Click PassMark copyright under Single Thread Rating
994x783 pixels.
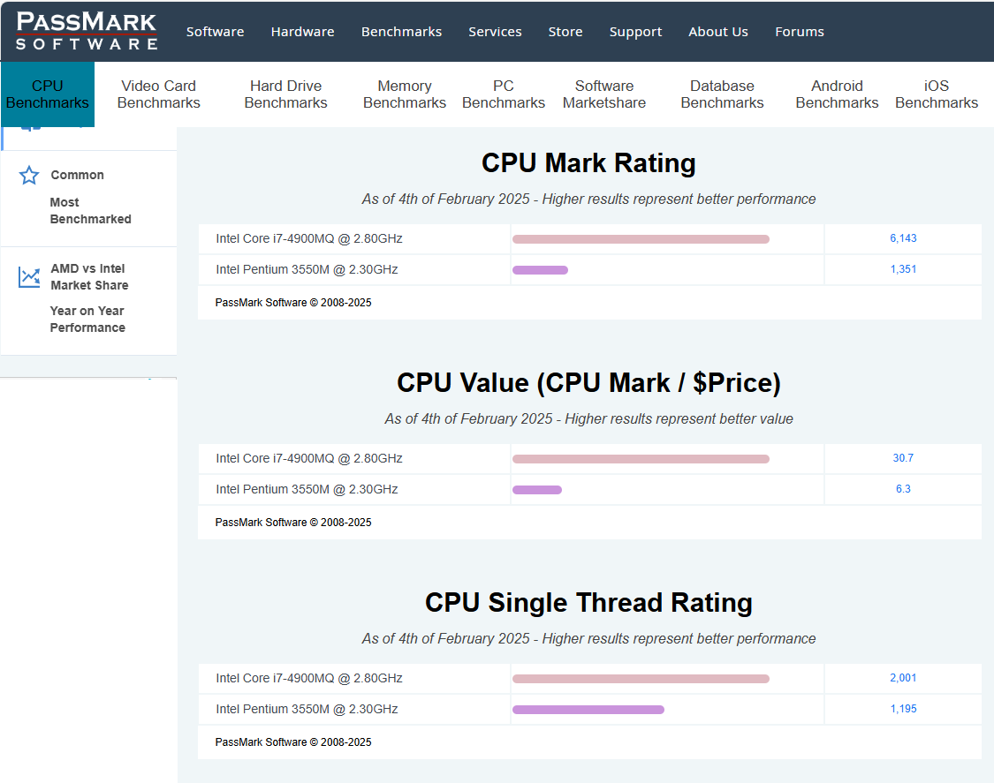coord(293,742)
